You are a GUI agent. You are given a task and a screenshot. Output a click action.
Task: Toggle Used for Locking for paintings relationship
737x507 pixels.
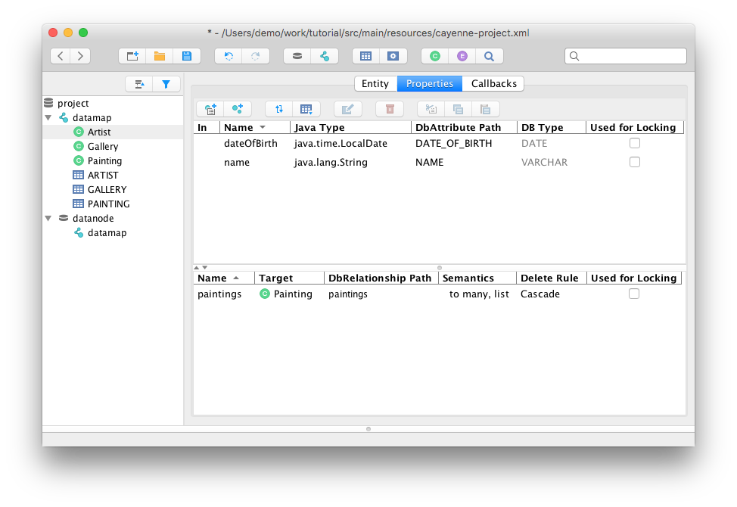(x=634, y=294)
